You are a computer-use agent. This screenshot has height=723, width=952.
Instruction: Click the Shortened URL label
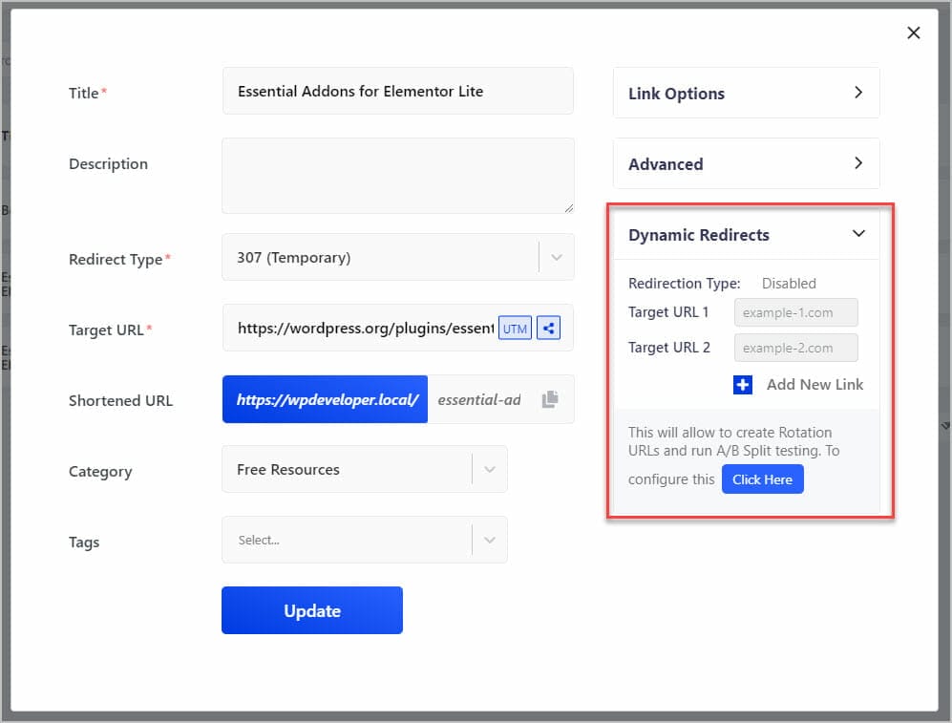(121, 400)
